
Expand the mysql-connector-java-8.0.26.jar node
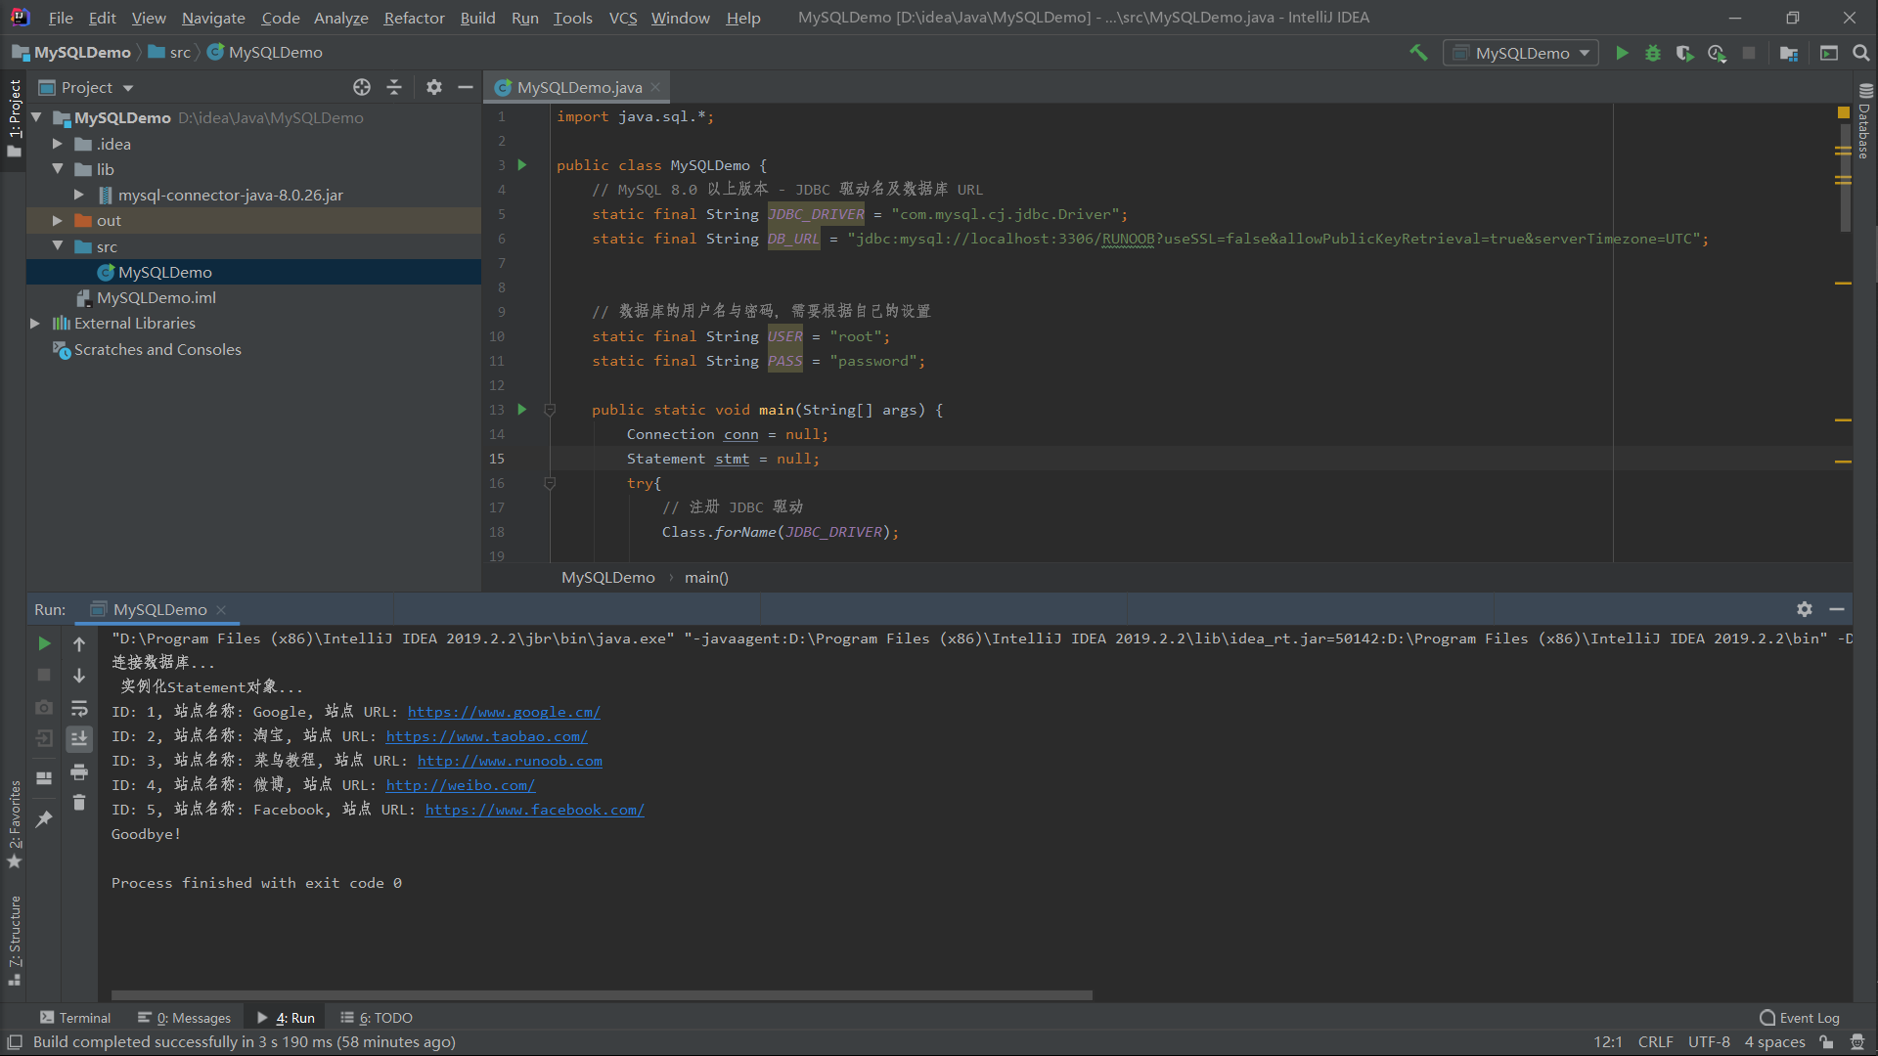(x=79, y=195)
